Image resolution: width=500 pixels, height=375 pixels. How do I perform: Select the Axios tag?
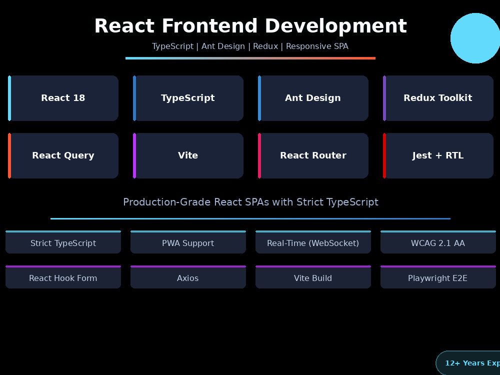pos(188,277)
